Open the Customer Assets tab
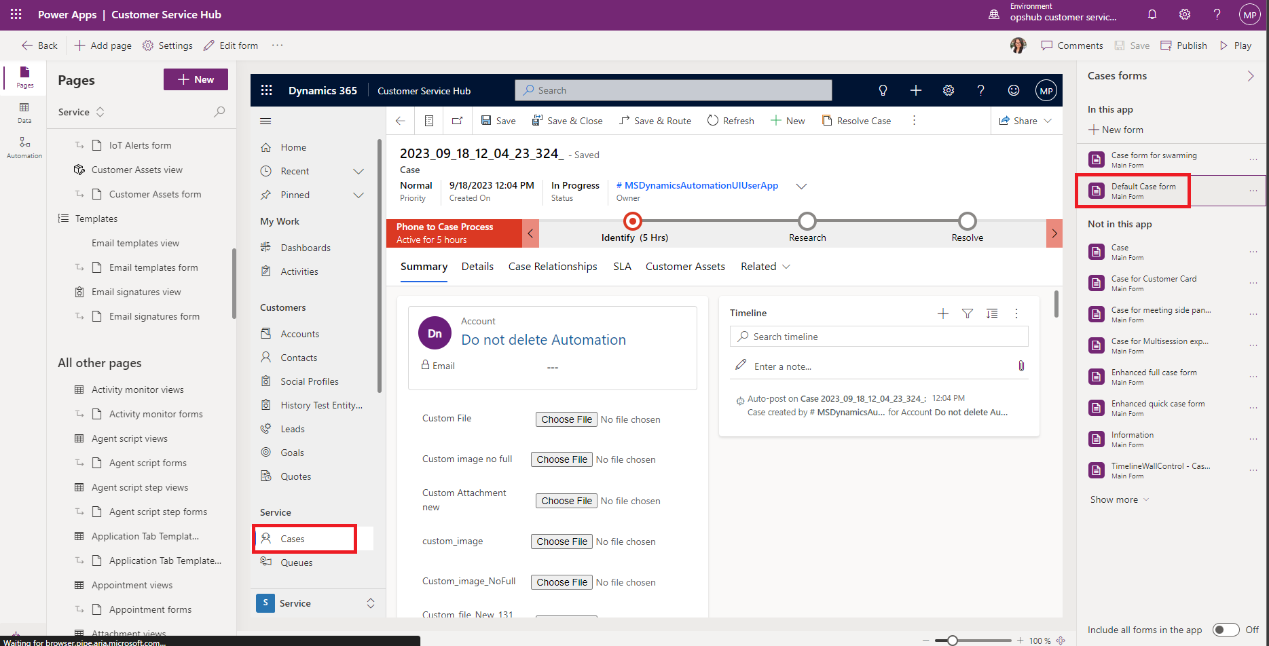 pos(685,267)
